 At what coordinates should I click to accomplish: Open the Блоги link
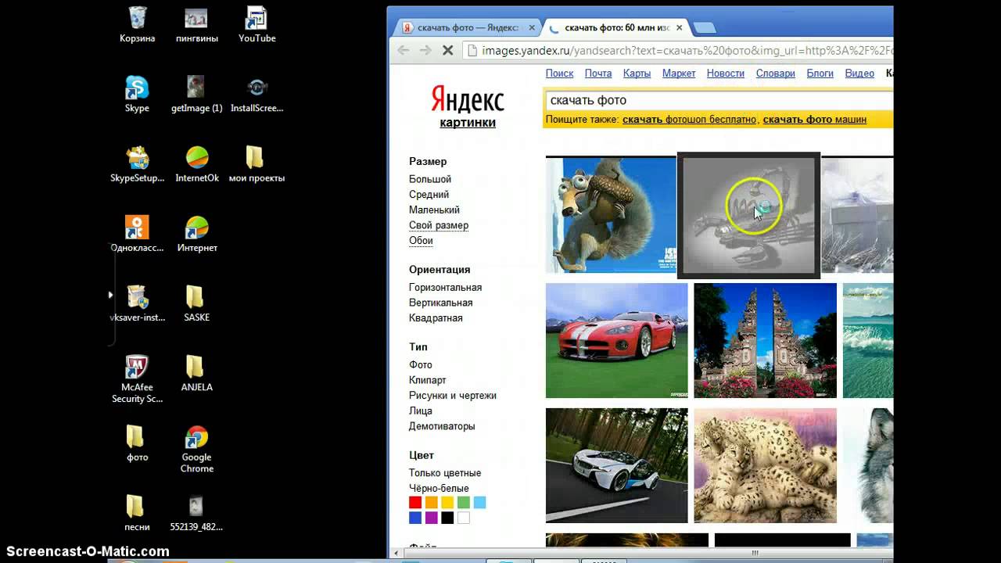[x=820, y=73]
